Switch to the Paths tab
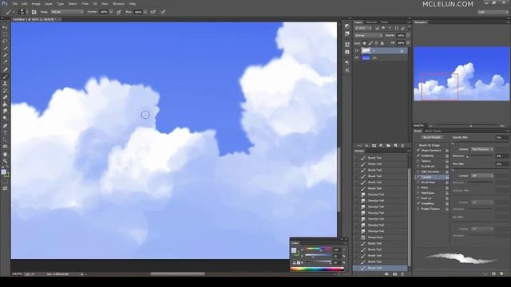 click(385, 22)
